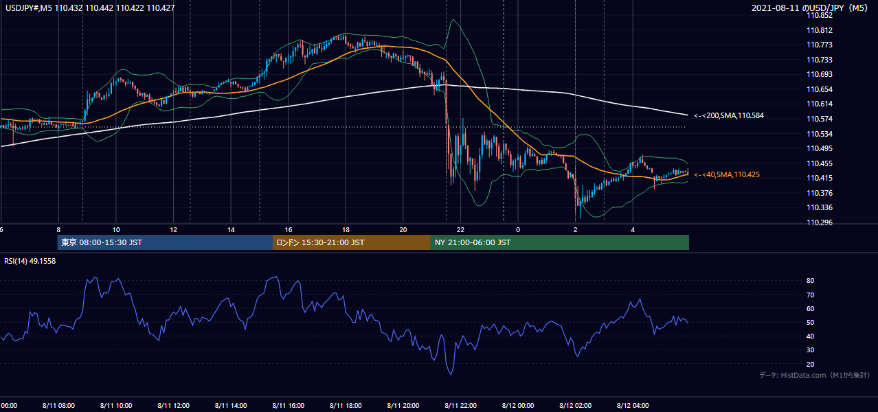Image resolution: width=878 pixels, height=412 pixels.
Task: Click hour tick '22' under the price chart
Action: 460,229
